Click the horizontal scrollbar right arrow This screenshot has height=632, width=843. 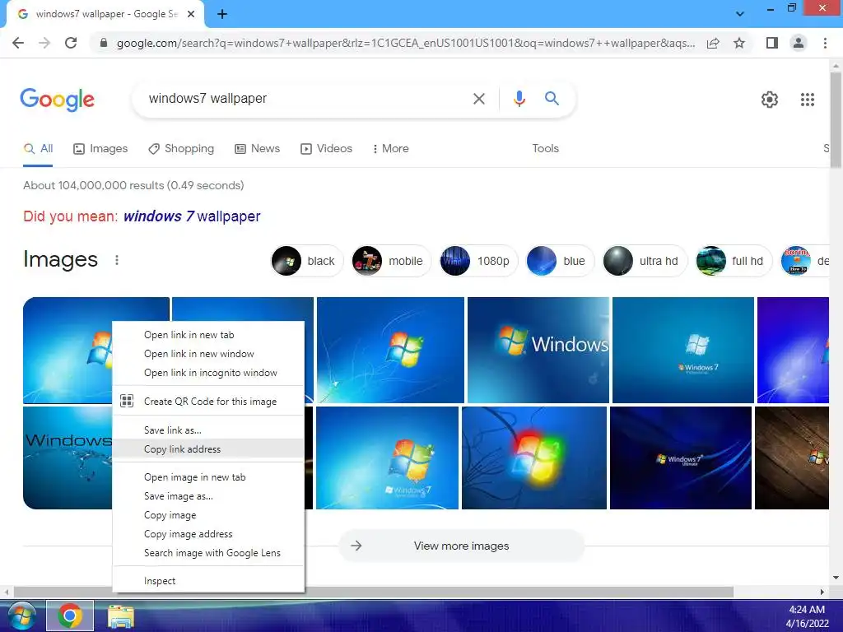[x=822, y=592]
